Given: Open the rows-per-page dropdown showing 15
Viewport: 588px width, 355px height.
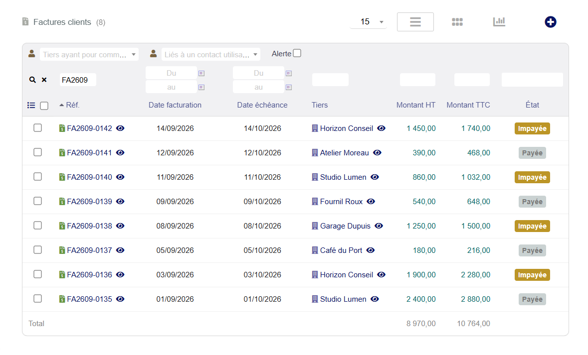Looking at the screenshot, I should coord(368,22).
